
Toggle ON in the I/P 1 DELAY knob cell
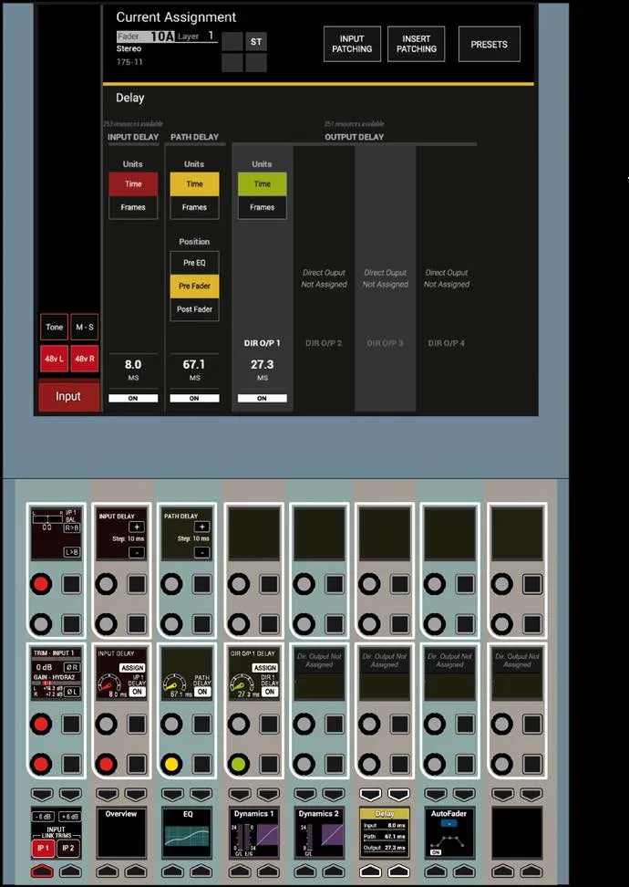137,692
